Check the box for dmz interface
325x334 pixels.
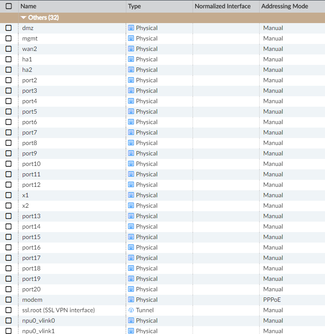(x=9, y=28)
